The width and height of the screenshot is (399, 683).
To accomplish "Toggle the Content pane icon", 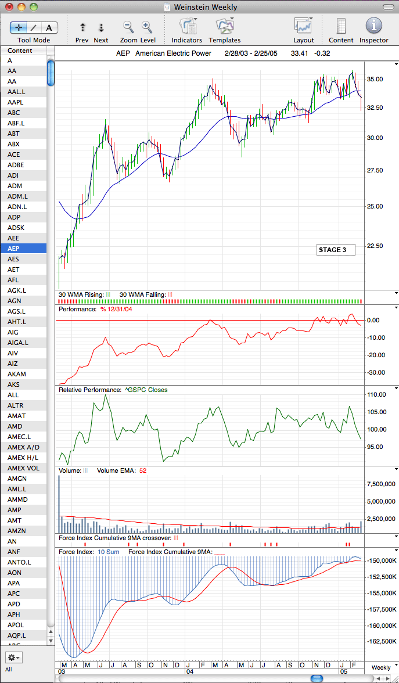I will pos(341,27).
